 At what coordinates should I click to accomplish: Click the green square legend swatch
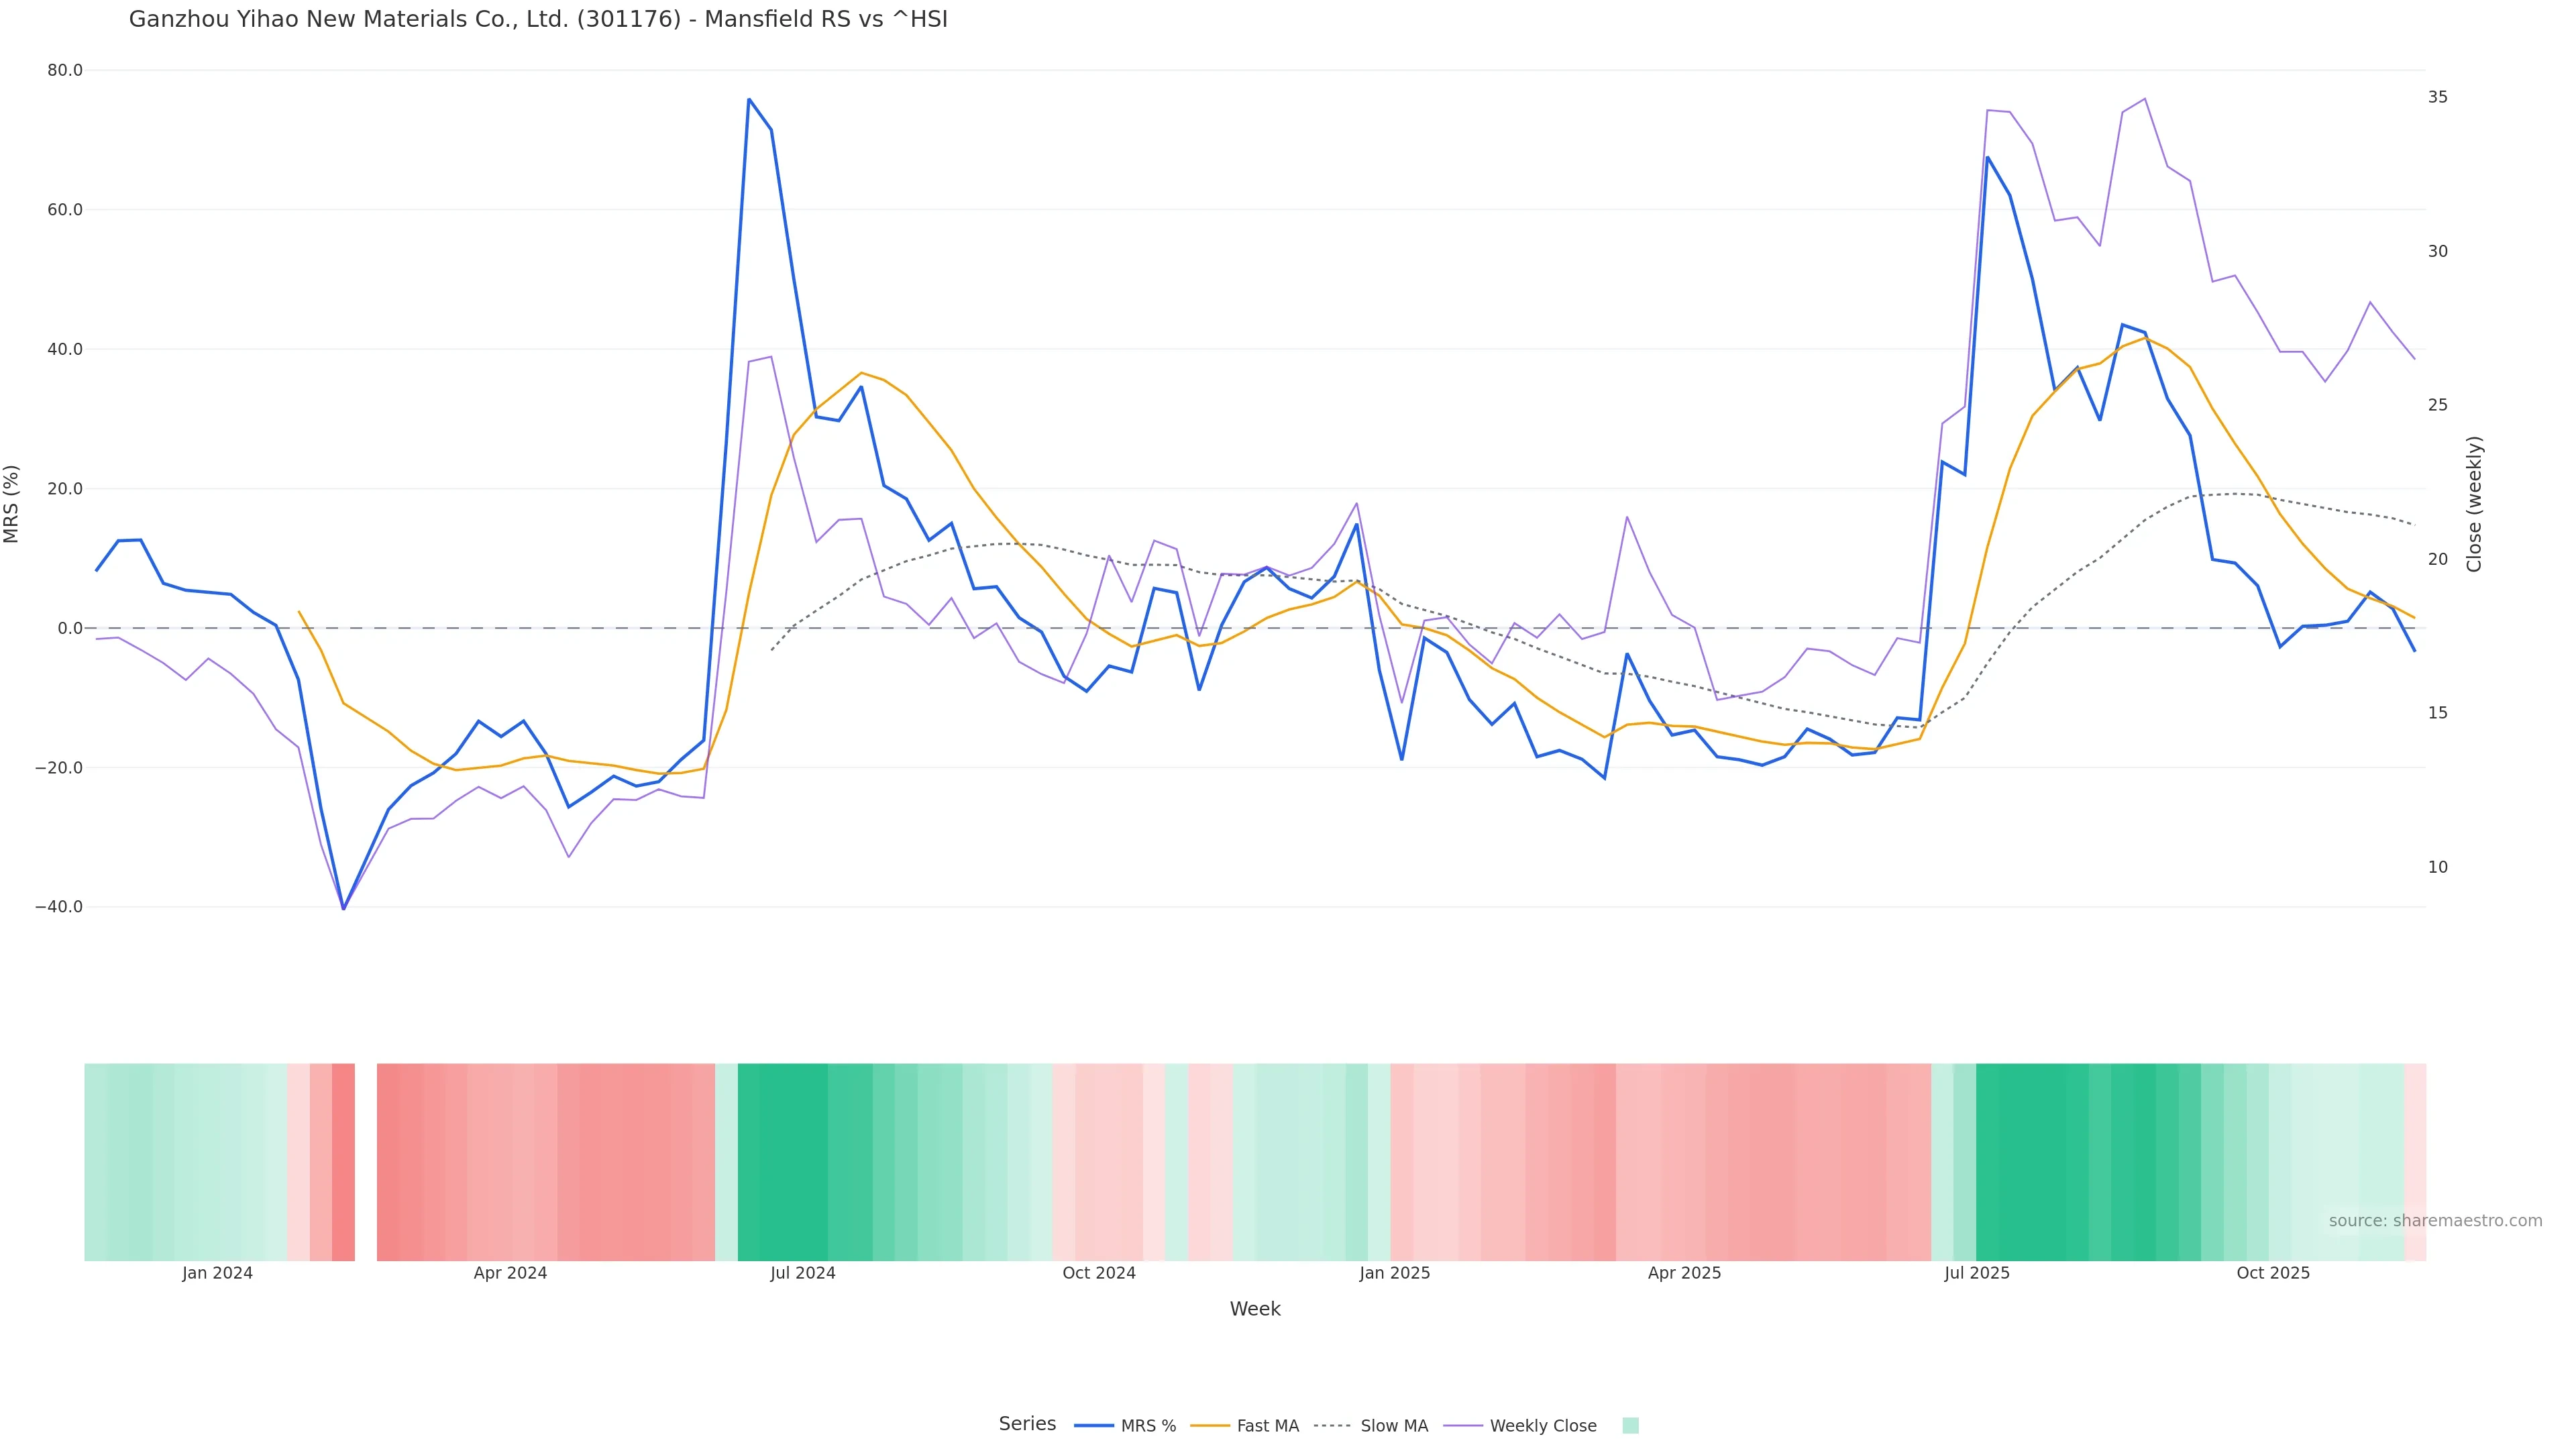click(1630, 1426)
